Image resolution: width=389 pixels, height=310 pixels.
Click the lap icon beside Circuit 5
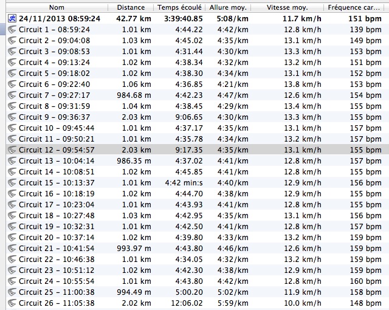click(x=12, y=73)
